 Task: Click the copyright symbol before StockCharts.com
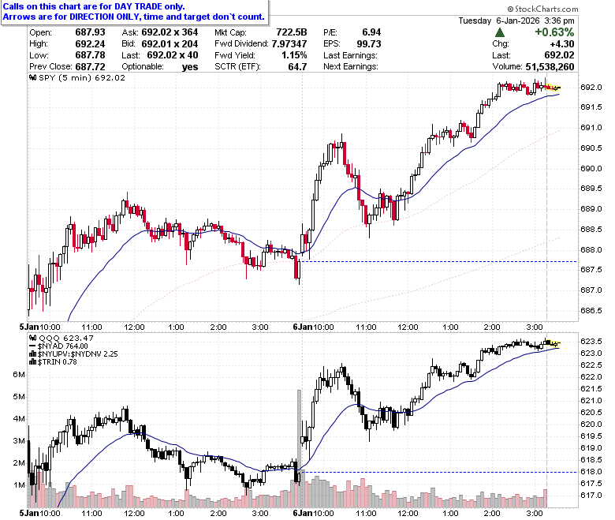(510, 9)
